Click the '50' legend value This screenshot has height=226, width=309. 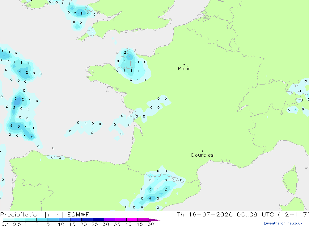click(x=151, y=224)
